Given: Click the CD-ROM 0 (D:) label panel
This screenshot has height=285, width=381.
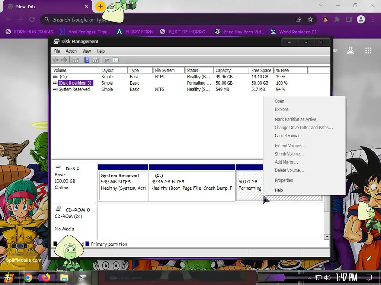Looking at the screenshot, I should click(x=74, y=221).
